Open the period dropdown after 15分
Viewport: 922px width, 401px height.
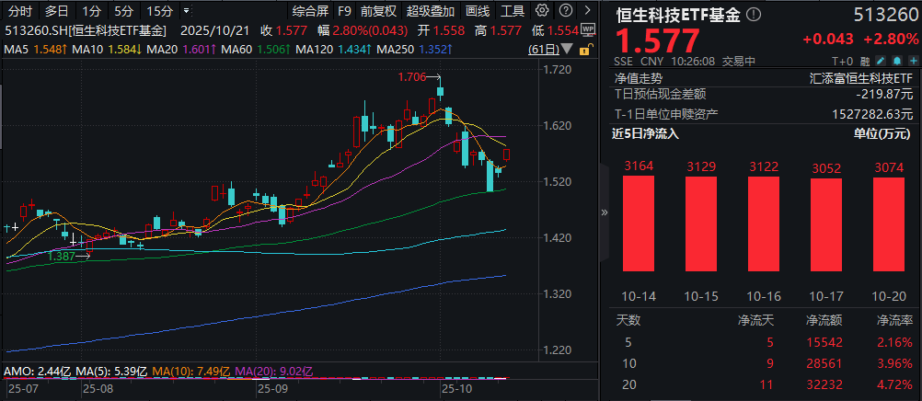(188, 11)
